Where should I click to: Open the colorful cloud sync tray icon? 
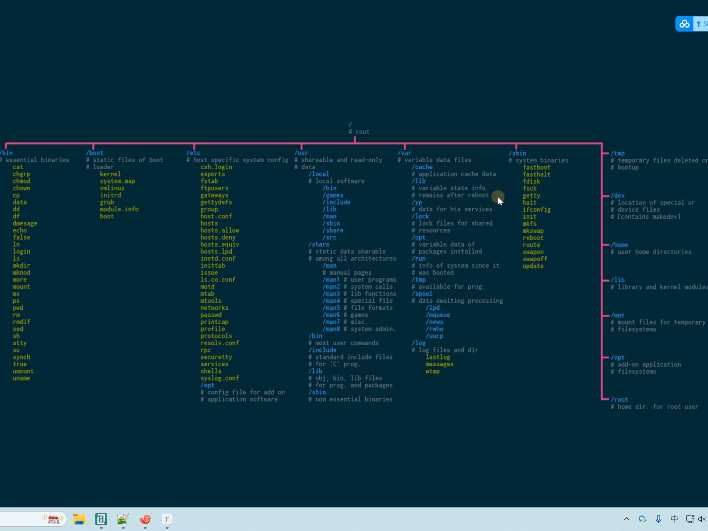(x=643, y=519)
